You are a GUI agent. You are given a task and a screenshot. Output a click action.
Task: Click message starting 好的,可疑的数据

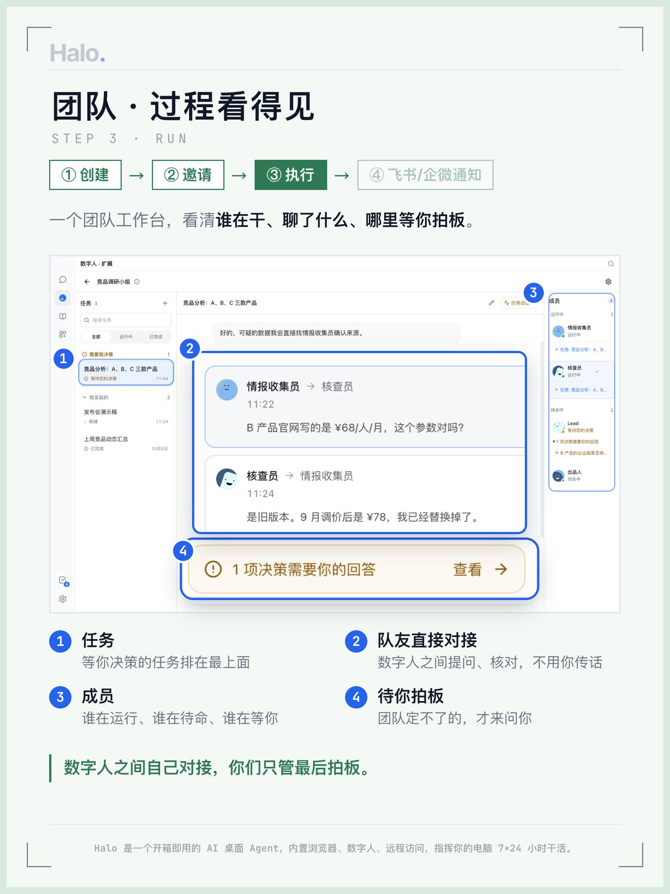337,333
